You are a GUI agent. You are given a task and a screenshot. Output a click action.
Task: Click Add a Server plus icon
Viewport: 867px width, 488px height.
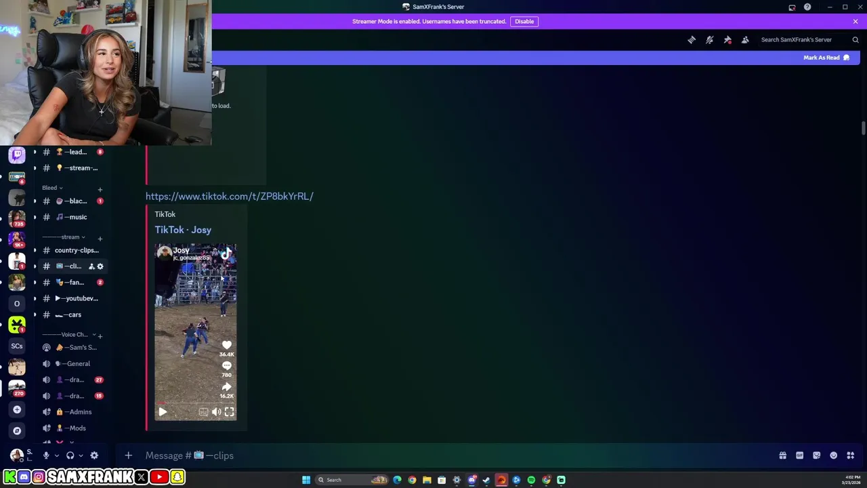(17, 409)
